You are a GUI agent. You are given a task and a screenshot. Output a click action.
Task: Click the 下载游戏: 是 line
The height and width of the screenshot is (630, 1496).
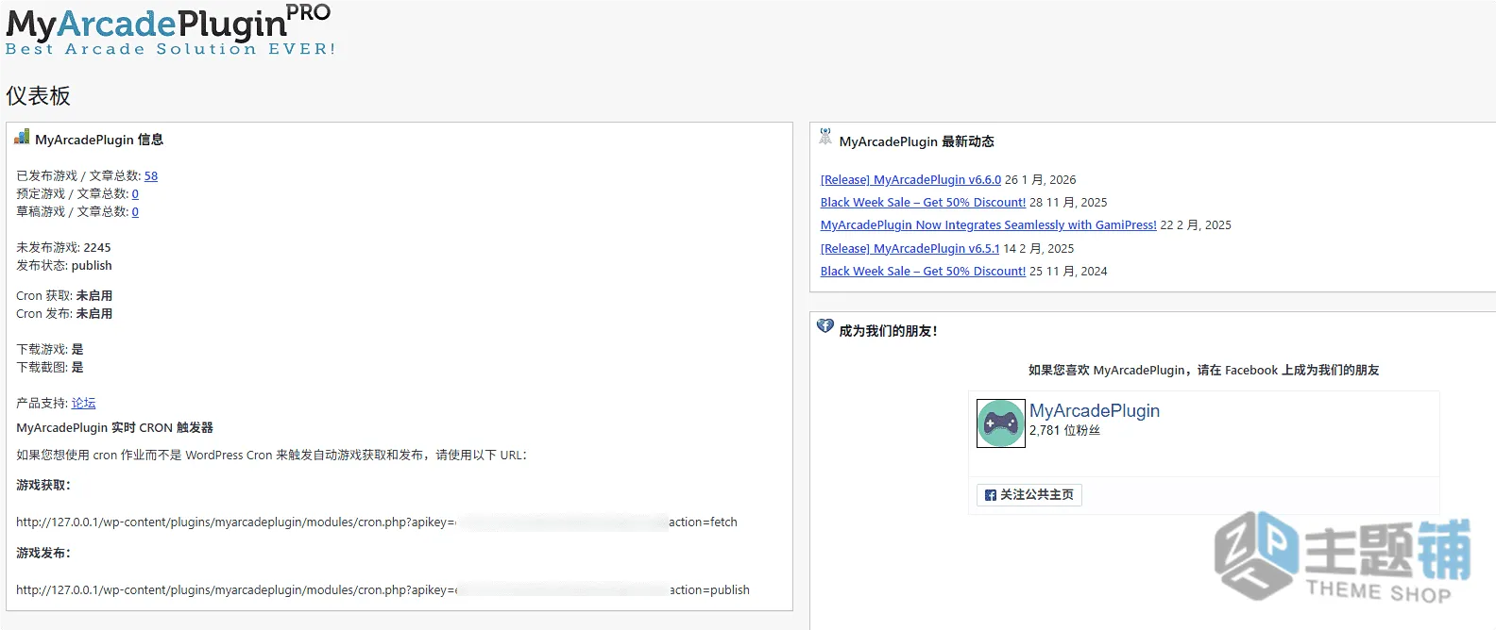coord(50,350)
